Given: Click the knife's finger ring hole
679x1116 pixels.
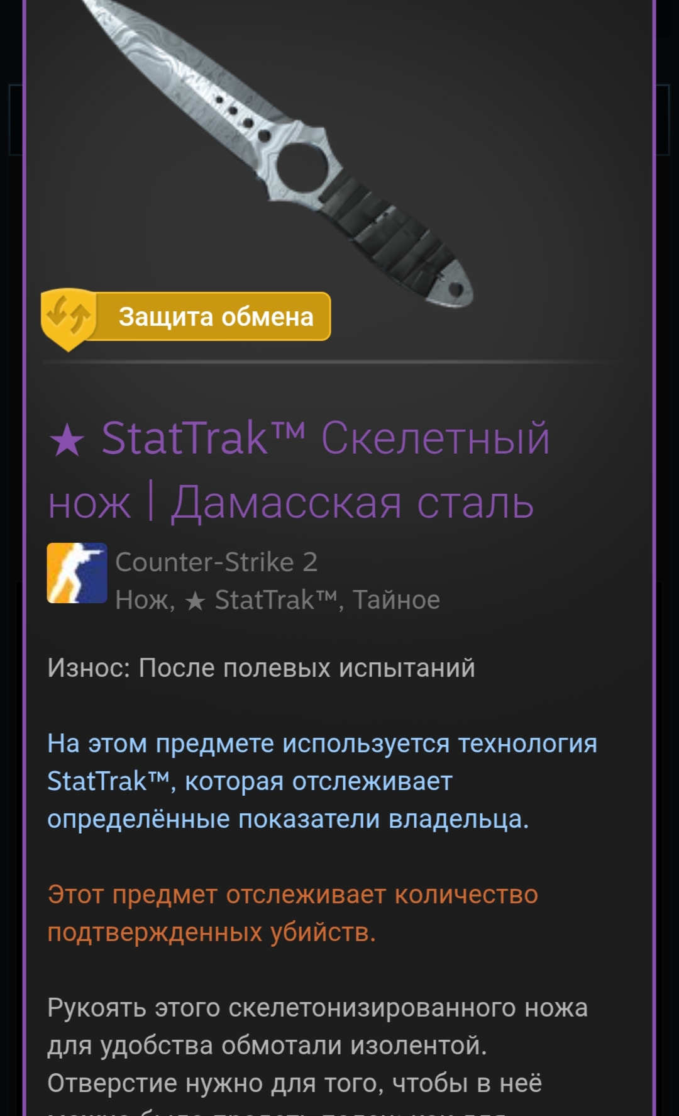Looking at the screenshot, I should tap(302, 166).
